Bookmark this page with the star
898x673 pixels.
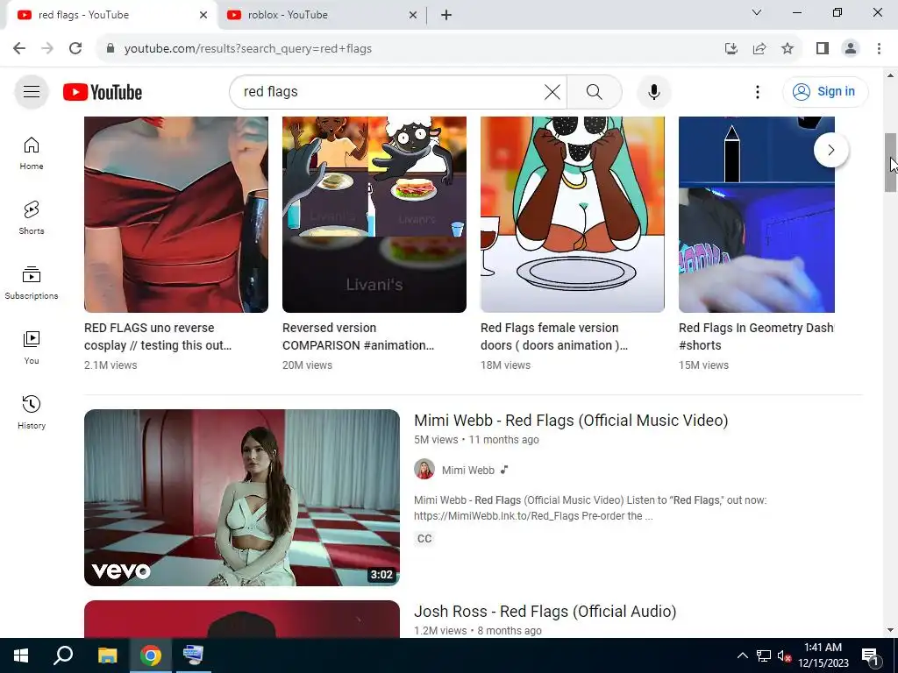(x=788, y=49)
